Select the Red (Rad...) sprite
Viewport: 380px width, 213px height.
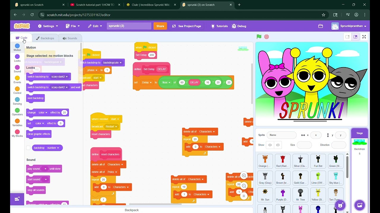[x=283, y=161]
